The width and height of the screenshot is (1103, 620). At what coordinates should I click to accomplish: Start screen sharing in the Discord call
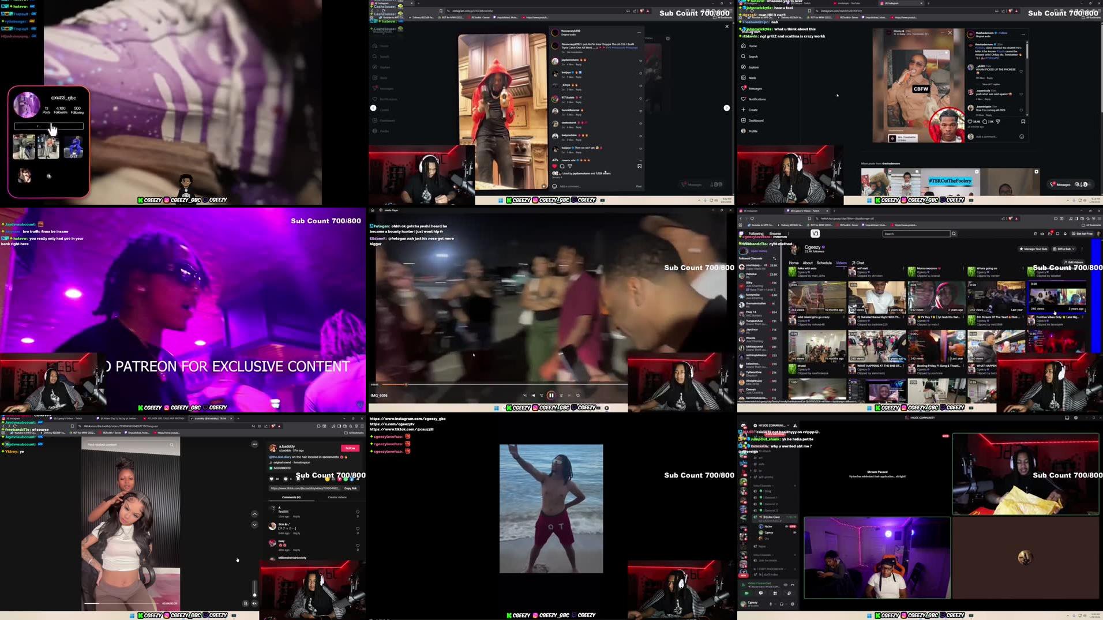[761, 593]
